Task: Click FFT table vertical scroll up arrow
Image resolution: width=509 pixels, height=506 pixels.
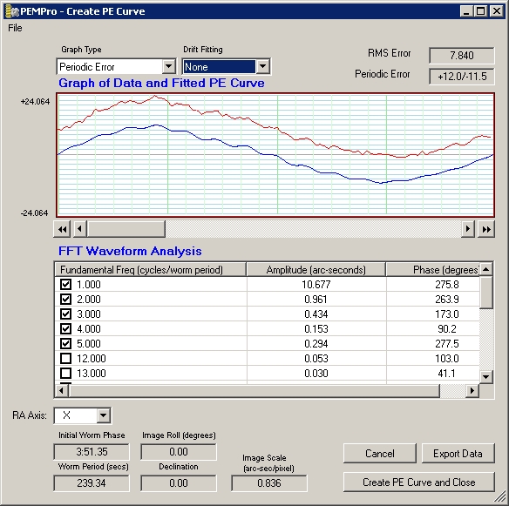Action: (x=486, y=269)
